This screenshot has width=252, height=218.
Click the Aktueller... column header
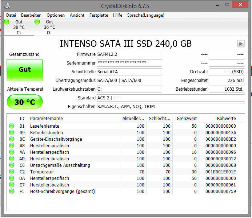tap(133, 119)
